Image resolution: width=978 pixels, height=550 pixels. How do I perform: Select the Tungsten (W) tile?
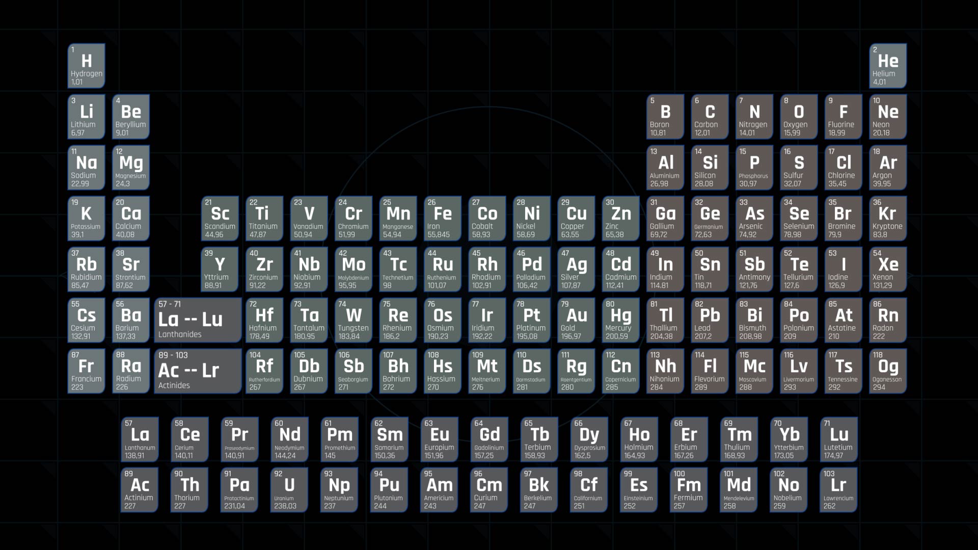click(354, 320)
